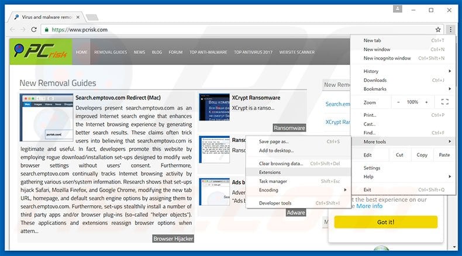
Task: Click the Got it! cookie button
Action: pyautogui.click(x=386, y=222)
